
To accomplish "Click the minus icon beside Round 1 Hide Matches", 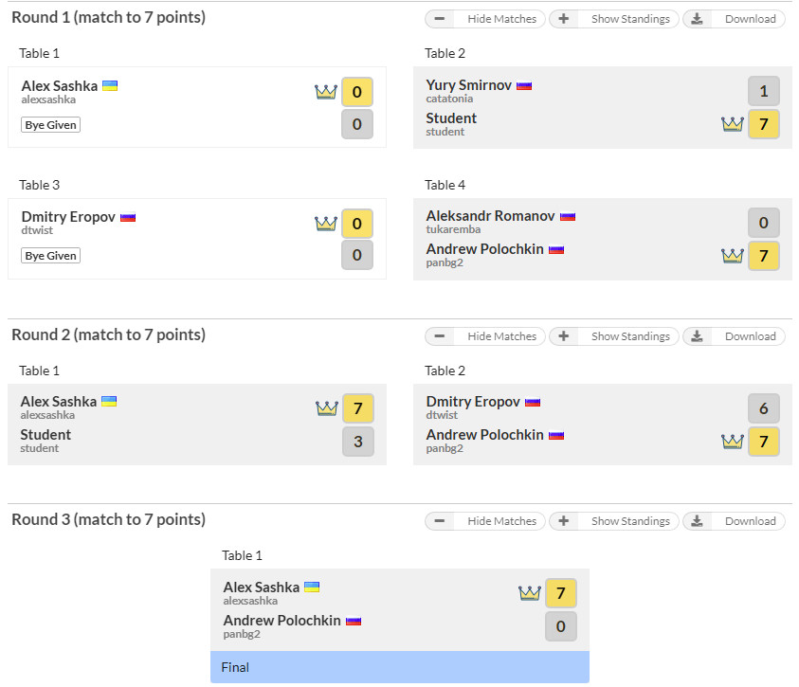I will coord(440,19).
